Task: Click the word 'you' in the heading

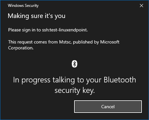Action: [x=60, y=16]
